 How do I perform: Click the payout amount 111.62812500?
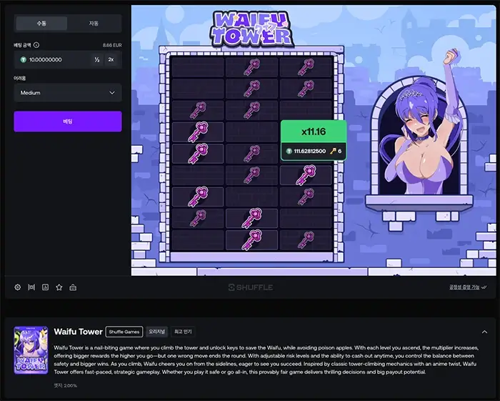tap(309, 152)
